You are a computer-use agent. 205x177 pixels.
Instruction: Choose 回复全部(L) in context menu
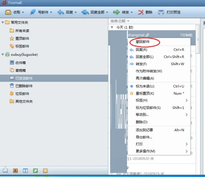pos(159,57)
